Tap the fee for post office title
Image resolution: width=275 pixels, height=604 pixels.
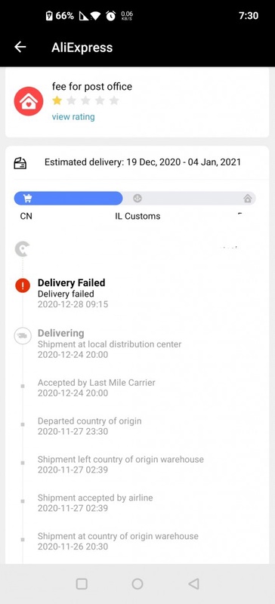point(92,86)
